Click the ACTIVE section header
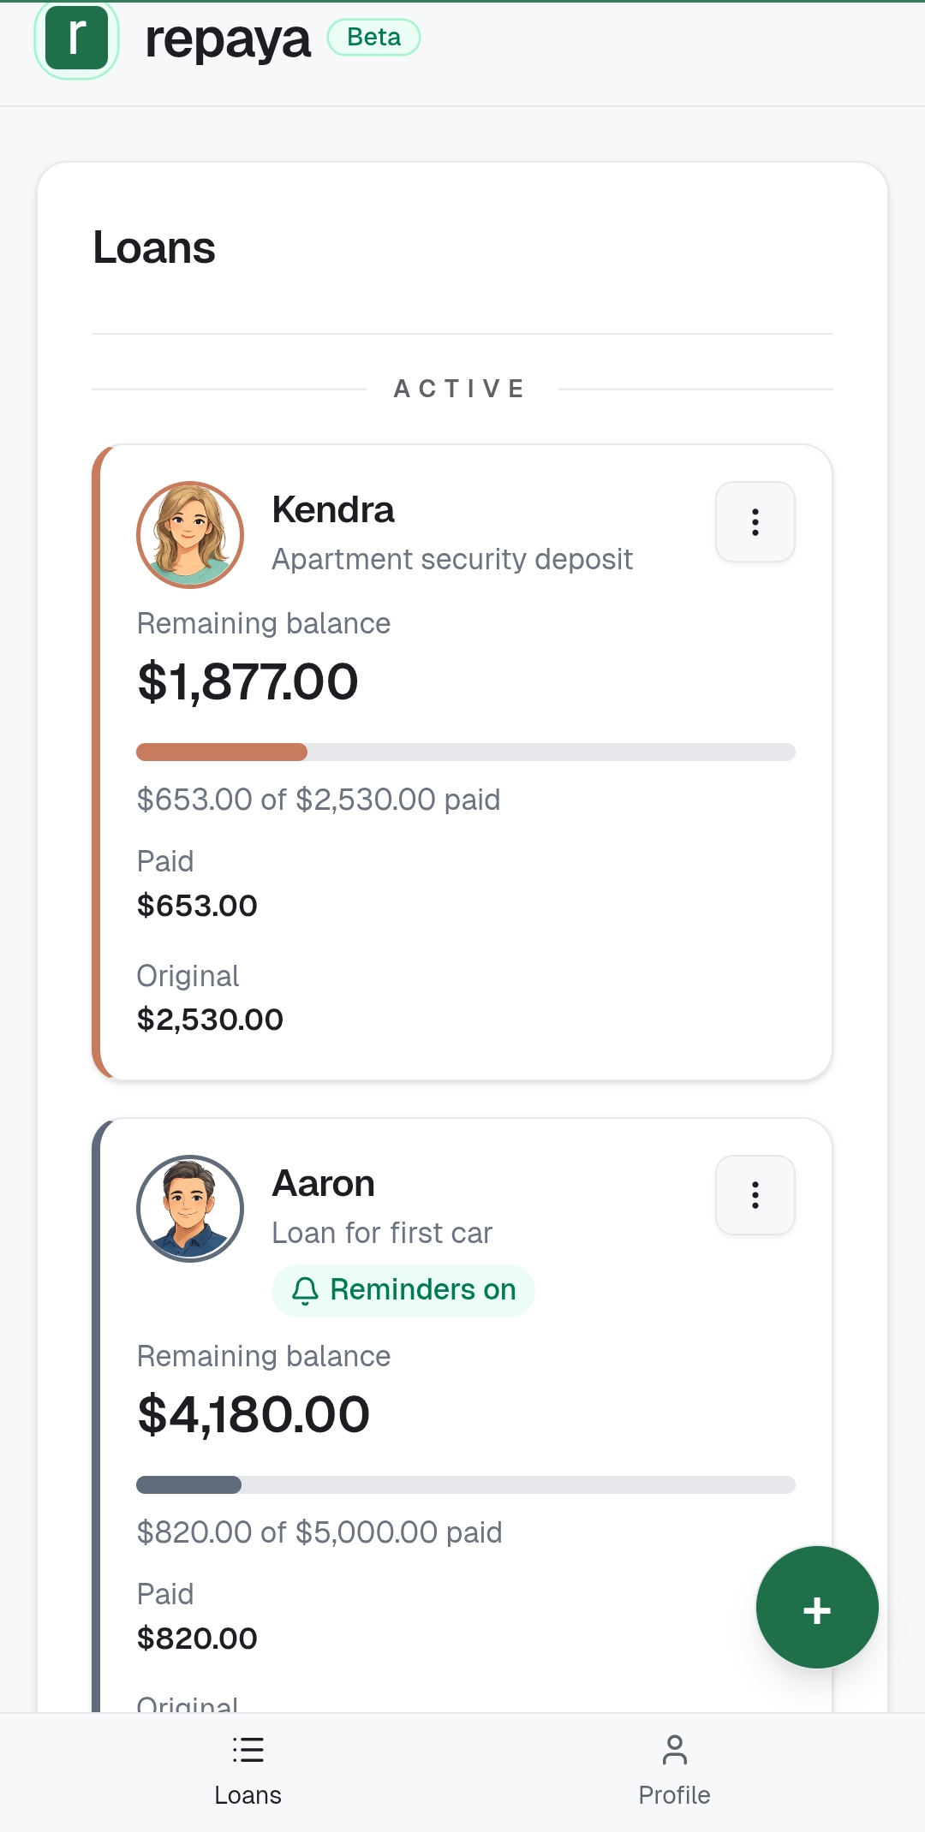 pos(460,388)
